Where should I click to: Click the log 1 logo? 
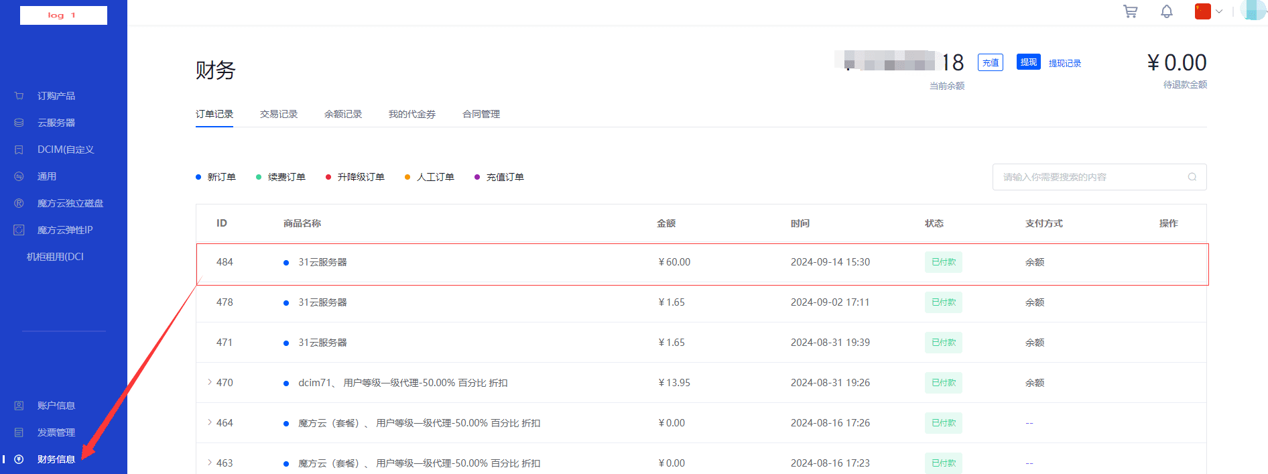[64, 15]
